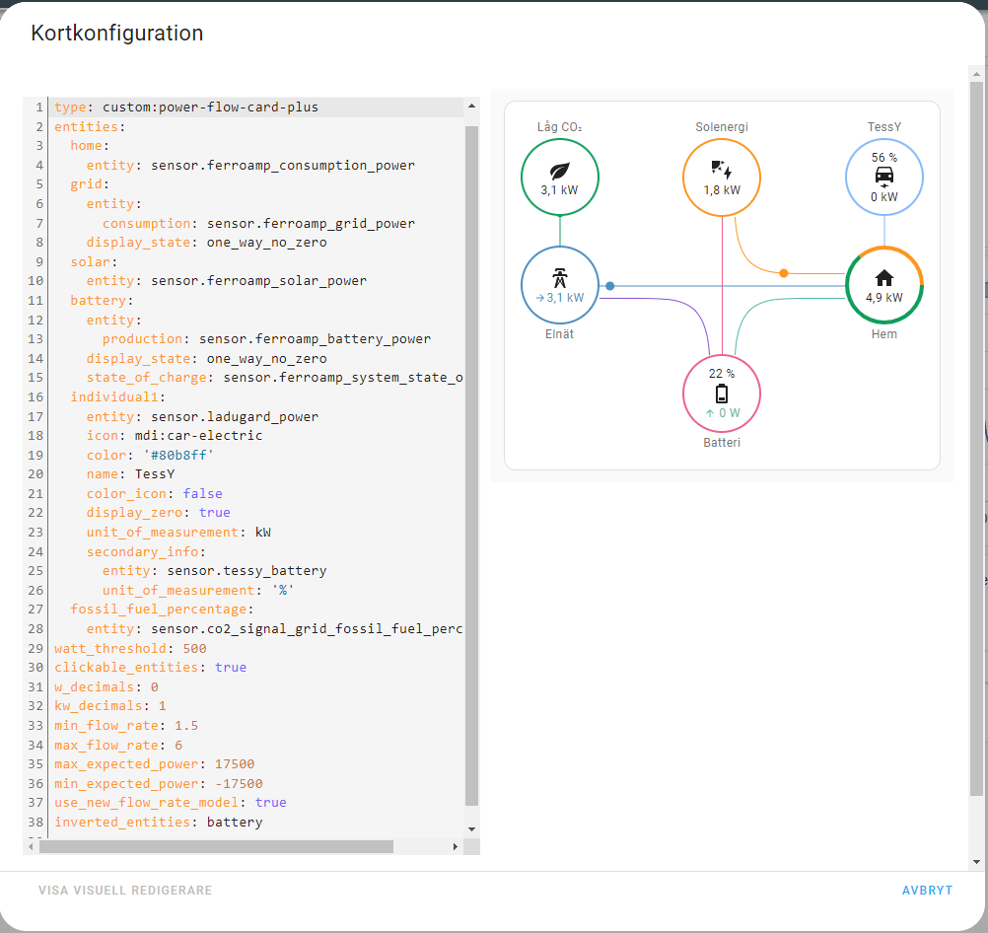The width and height of the screenshot is (988, 933).
Task: Click the editor's scroll-right arrow icon
Action: point(455,845)
